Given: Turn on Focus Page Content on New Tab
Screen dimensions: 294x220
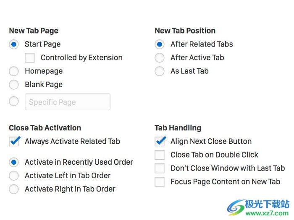Looking at the screenshot, I should 160,182.
